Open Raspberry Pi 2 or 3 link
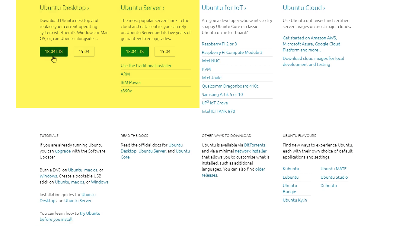Viewport: 399px width, 228px height. (219, 44)
